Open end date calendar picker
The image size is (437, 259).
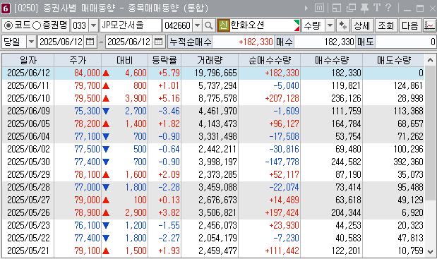coord(158,42)
